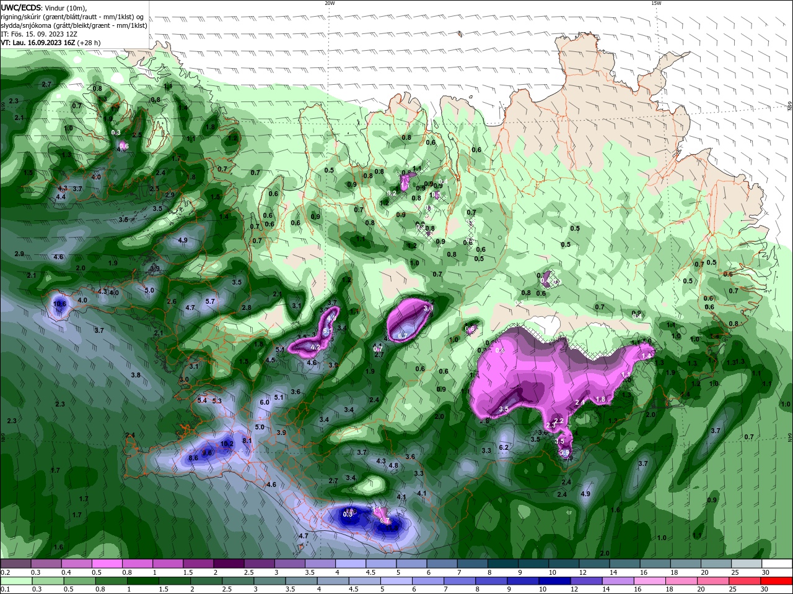This screenshot has width=793, height=594.
Task: Select the pale mint swatch above label 0.1
Action: pyautogui.click(x=15, y=581)
